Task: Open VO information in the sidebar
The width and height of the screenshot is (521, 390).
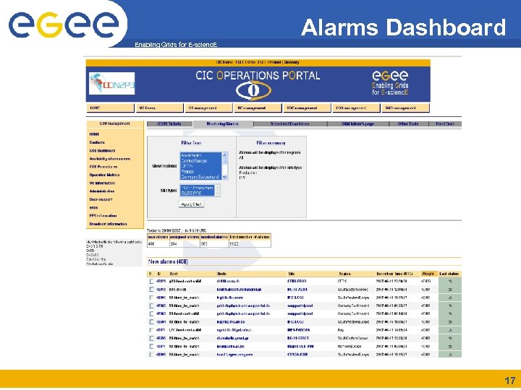Action: [x=102, y=183]
